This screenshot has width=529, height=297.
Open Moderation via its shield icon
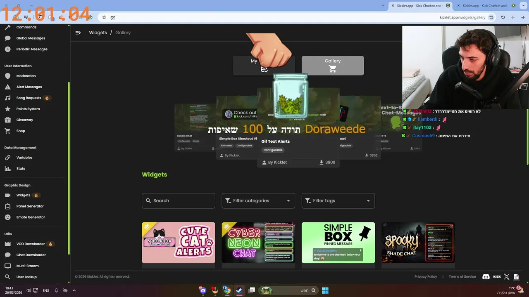(x=7, y=76)
